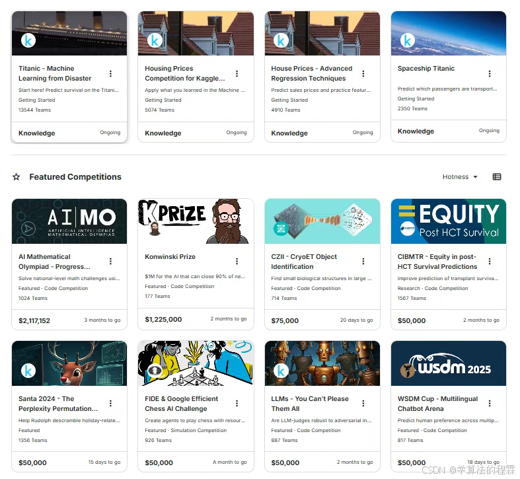The image size is (520, 479).
Task: Click '15 days to go' on Santa card
Action: pyautogui.click(x=104, y=462)
